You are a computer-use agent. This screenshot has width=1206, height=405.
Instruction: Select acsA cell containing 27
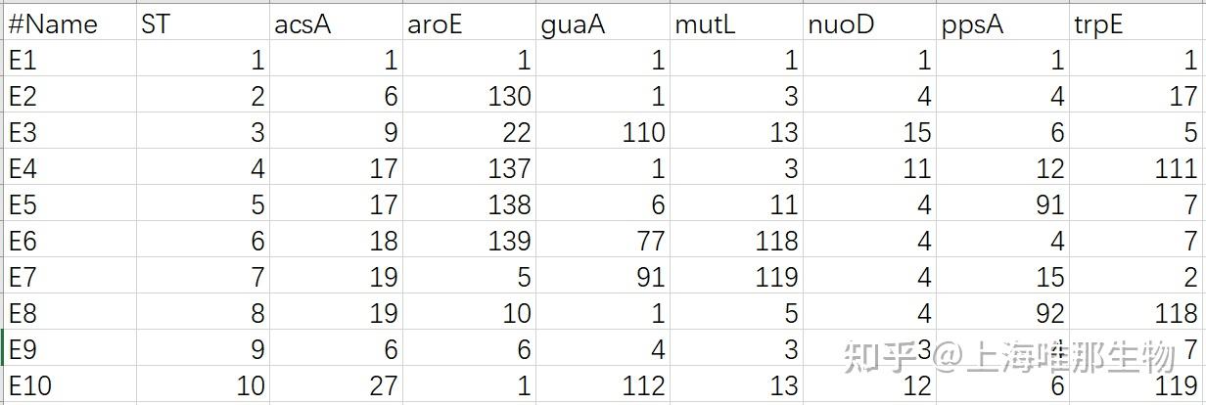coord(336,385)
